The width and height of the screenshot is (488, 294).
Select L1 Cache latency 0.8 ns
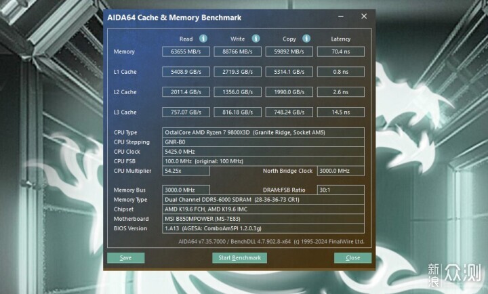pos(341,72)
